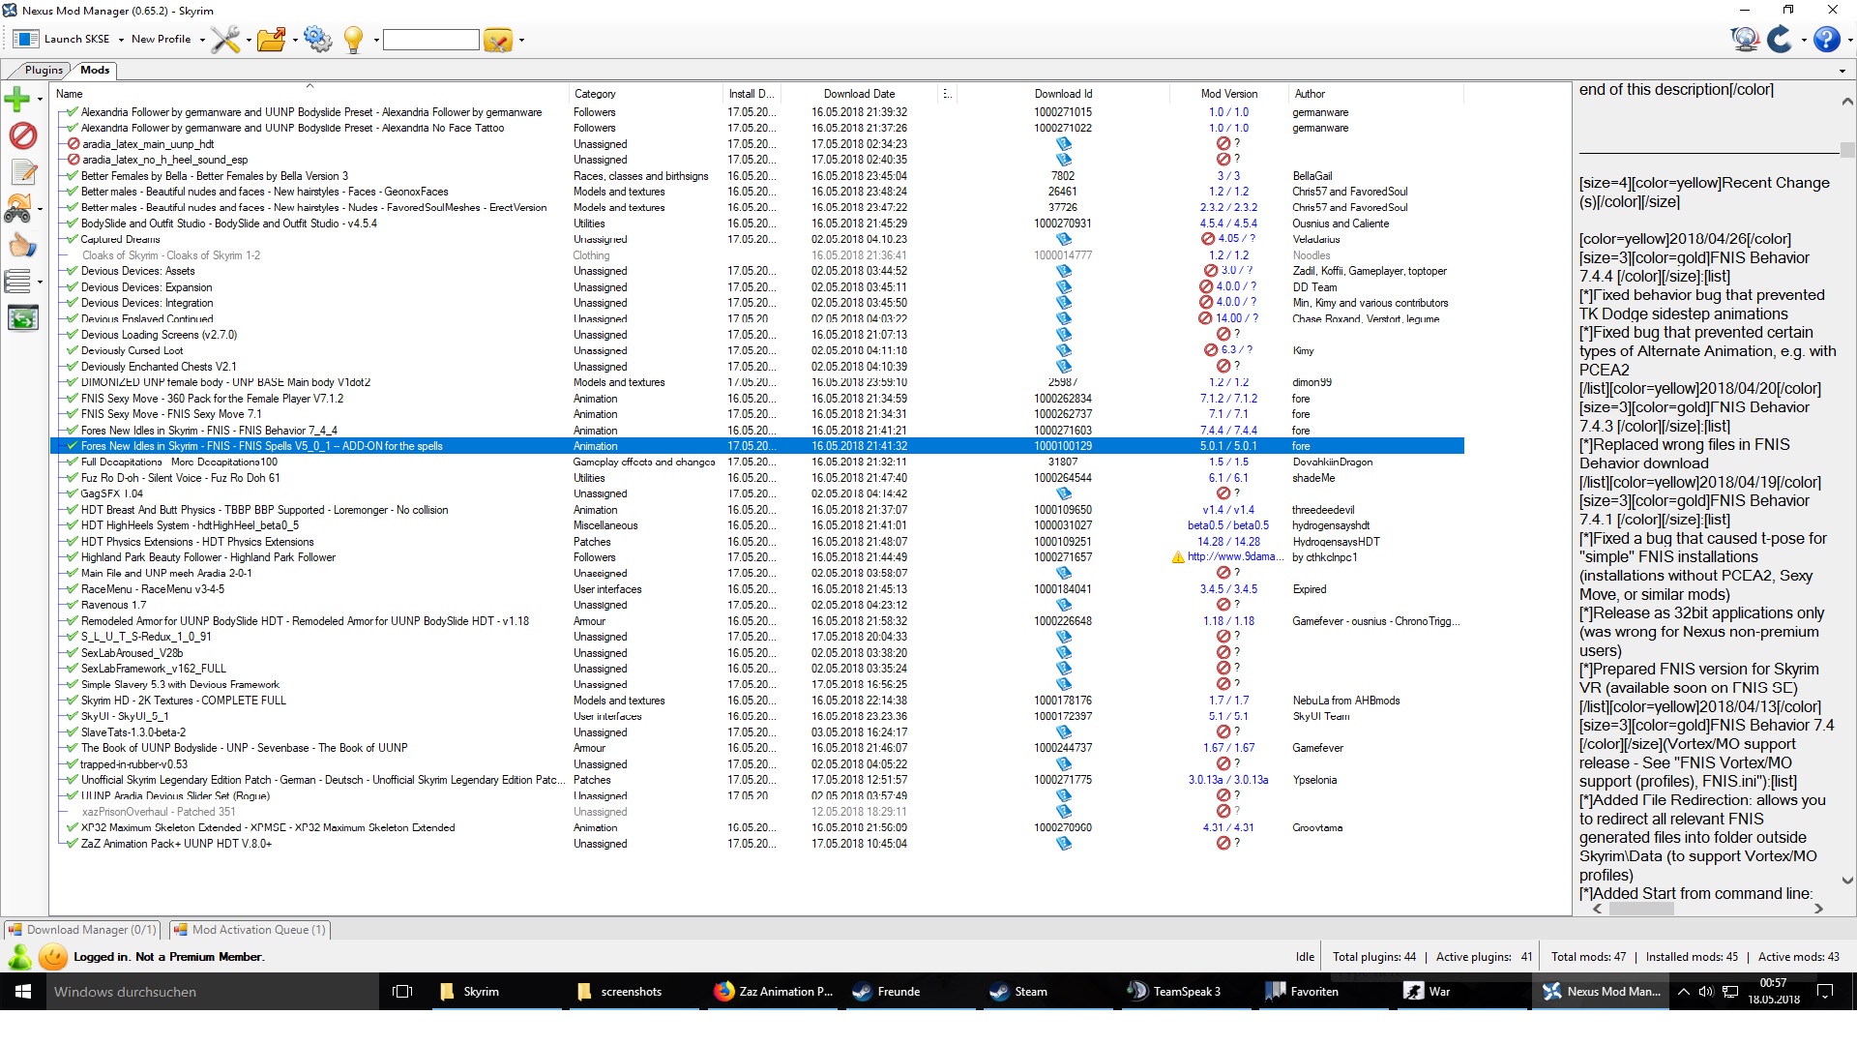This screenshot has height=1045, width=1857.
Task: Expand the change game dropdown arrow
Action: tap(1804, 41)
